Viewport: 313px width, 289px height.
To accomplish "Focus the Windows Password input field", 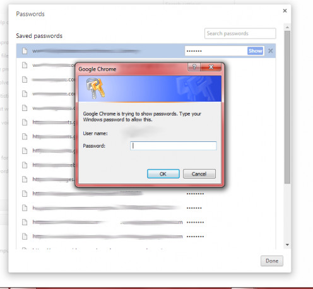I will point(174,146).
